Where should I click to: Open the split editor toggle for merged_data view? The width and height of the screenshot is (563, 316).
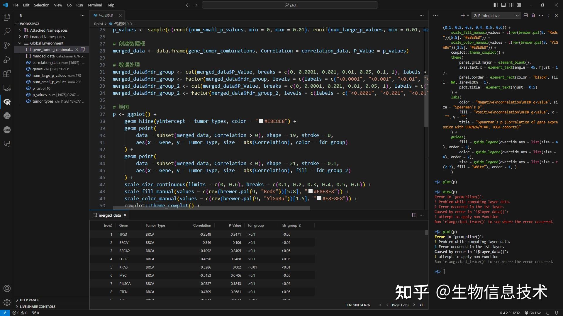tap(414, 215)
